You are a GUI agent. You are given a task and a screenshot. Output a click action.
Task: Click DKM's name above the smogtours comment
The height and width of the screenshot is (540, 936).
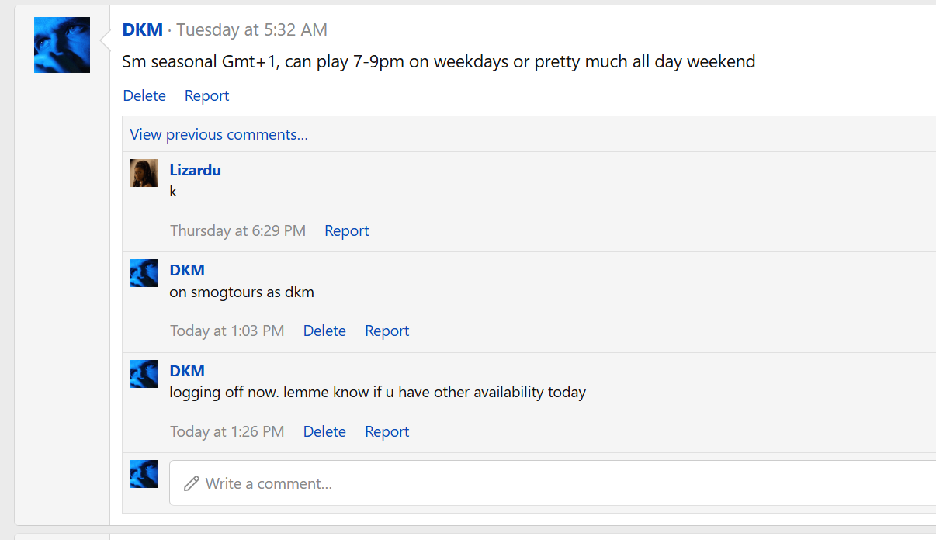pos(187,270)
